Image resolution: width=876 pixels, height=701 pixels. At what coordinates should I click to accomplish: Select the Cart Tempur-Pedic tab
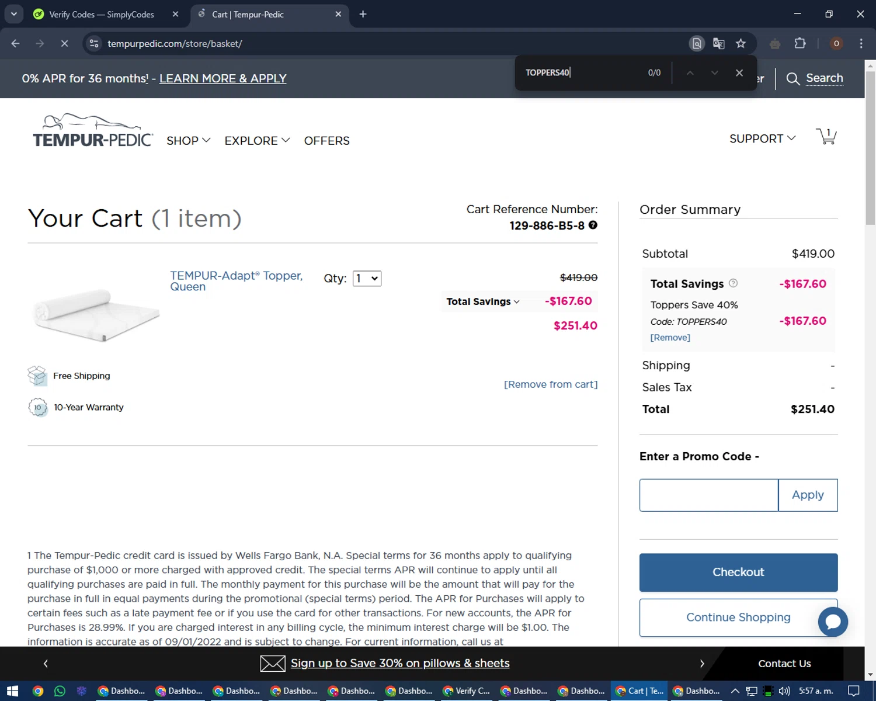(x=248, y=15)
